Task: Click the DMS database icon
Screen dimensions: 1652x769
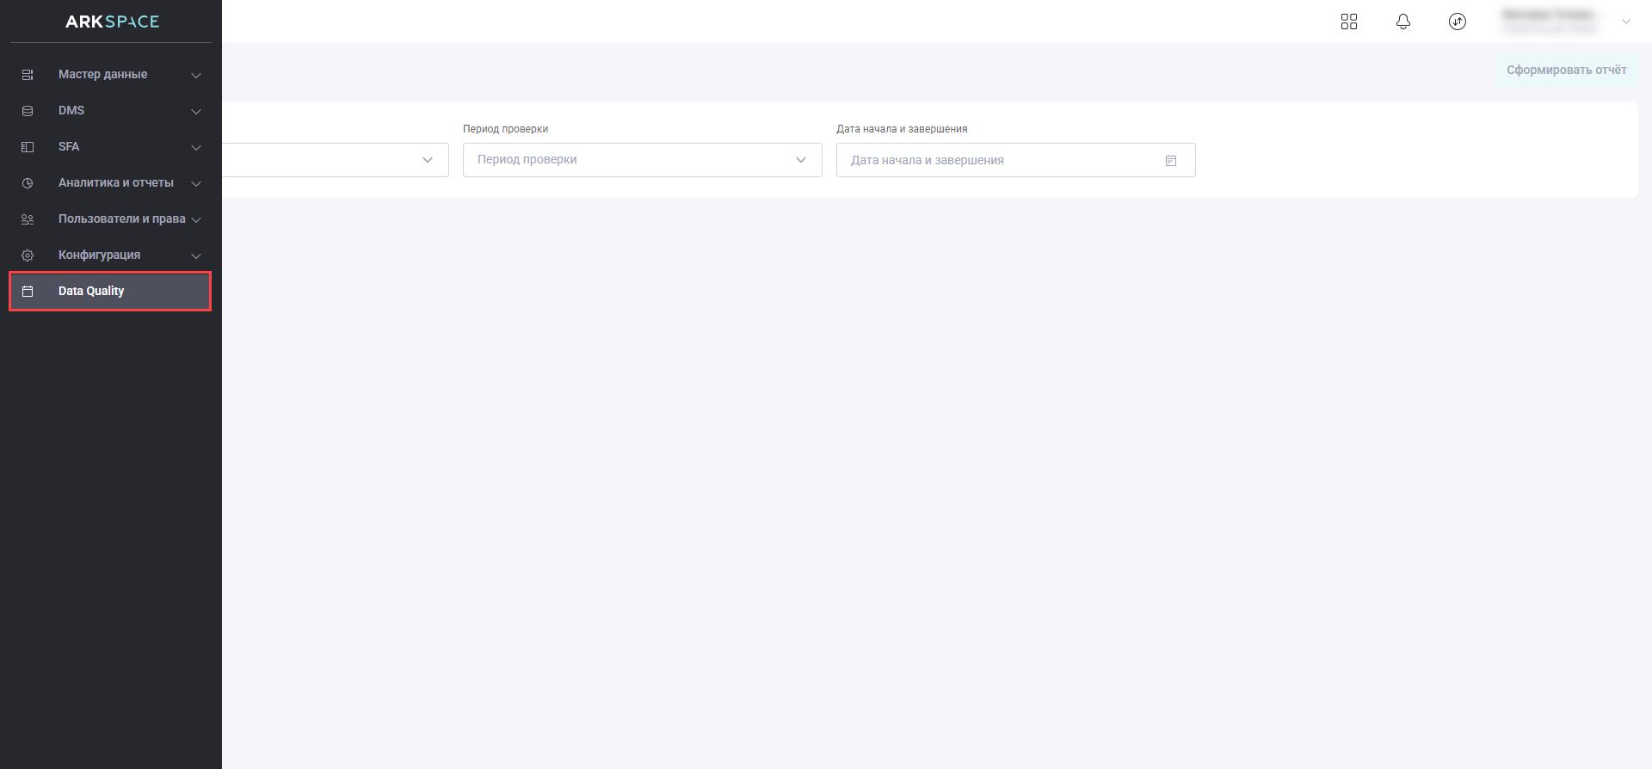Action: (x=28, y=111)
